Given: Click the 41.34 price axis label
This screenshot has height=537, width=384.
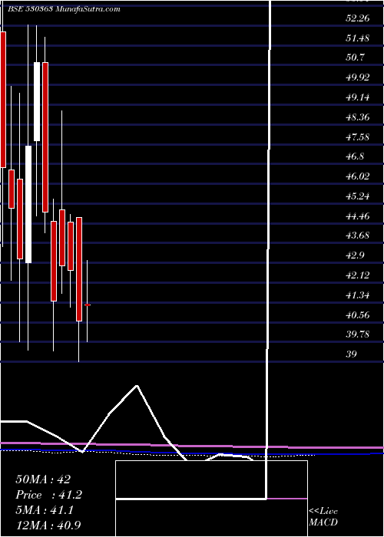Looking at the screenshot, I should [x=358, y=295].
